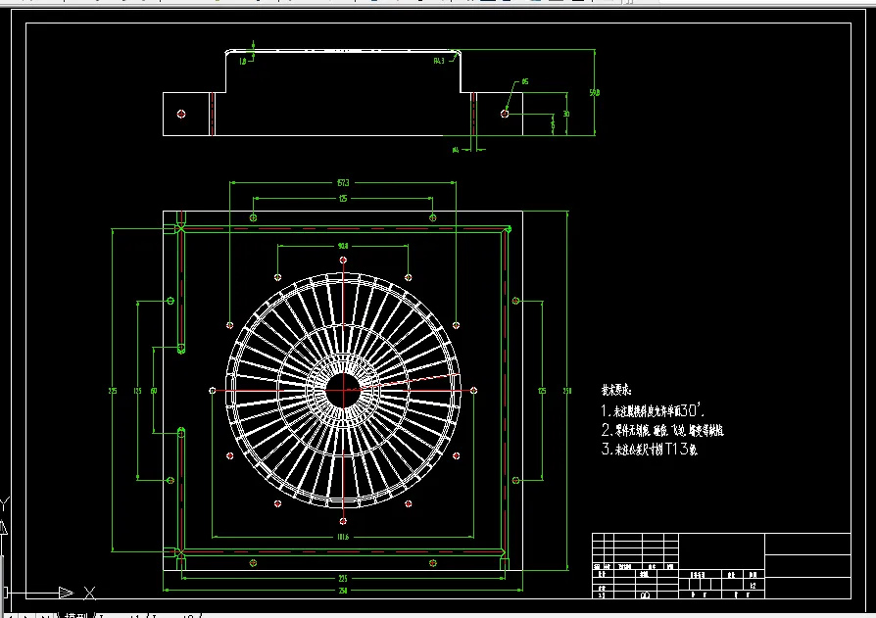Pick the fan grille center hub
Viewport: 876px width, 618px height.
(x=343, y=390)
